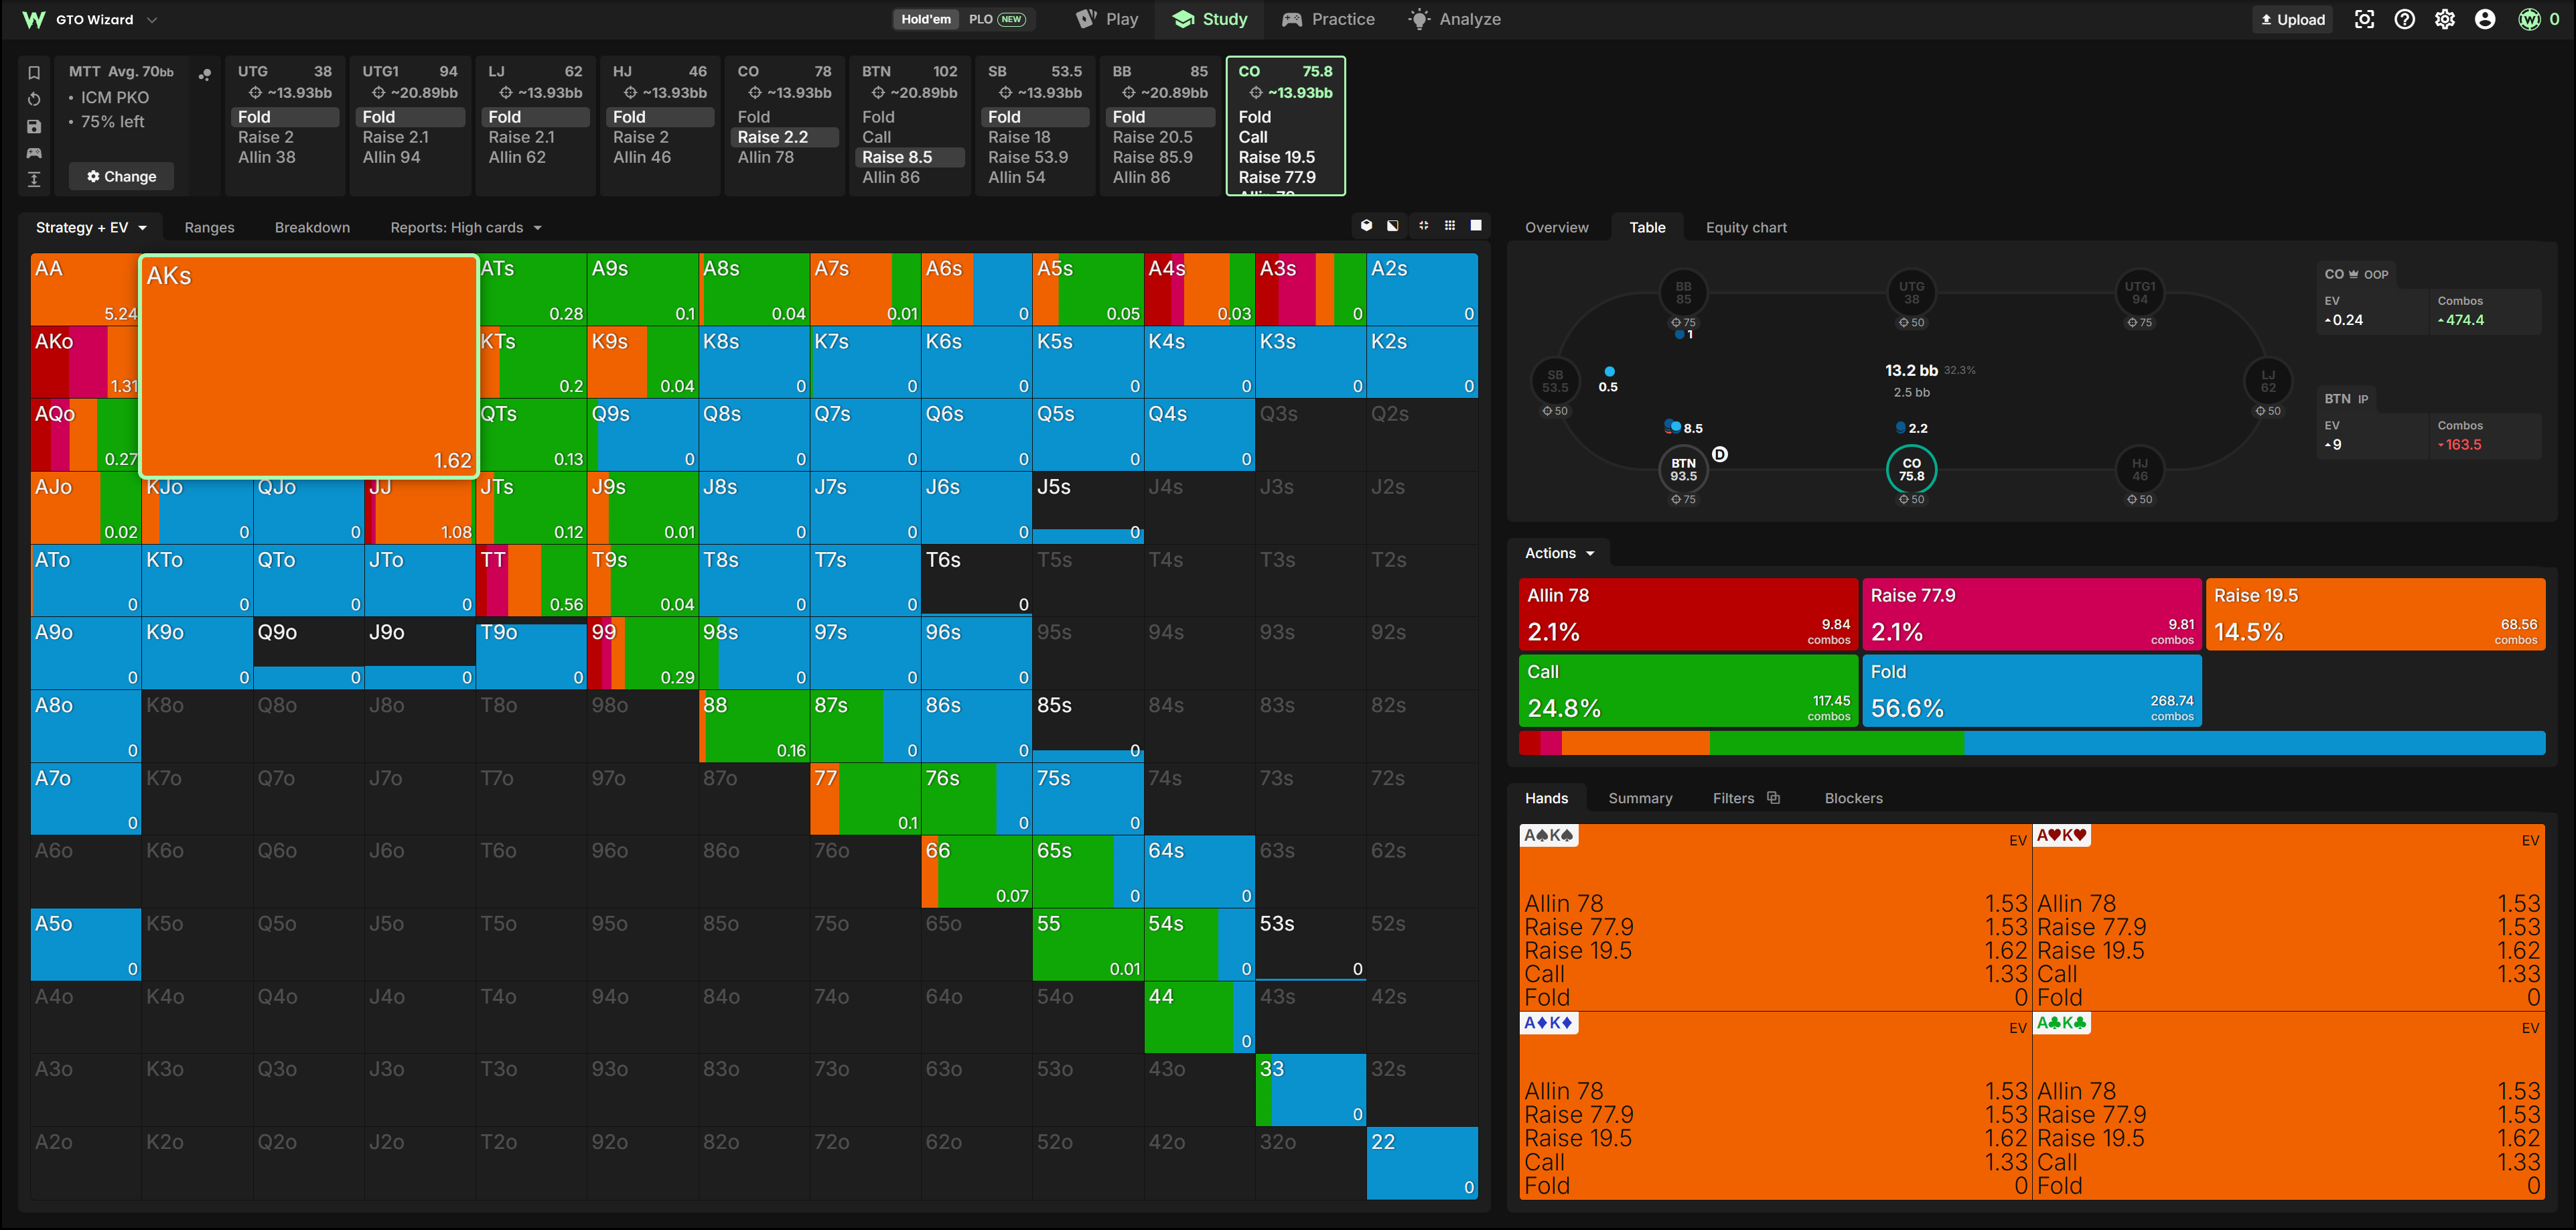Open the Actions dropdown
Screen dimensions: 2576x1230
tap(1559, 553)
